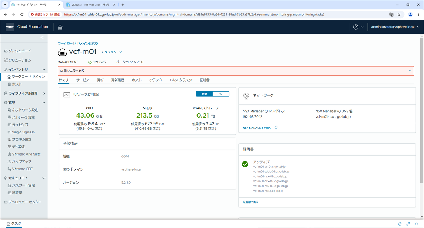Expand the ライフサイクル管理 sidebar section
Image resolution: width=424 pixels, height=228 pixels.
tap(44, 93)
